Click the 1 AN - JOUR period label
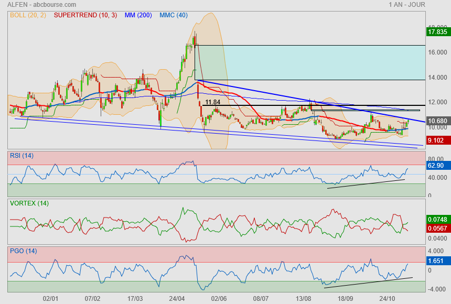Screen dimensions: 451x304 tap(407, 5)
